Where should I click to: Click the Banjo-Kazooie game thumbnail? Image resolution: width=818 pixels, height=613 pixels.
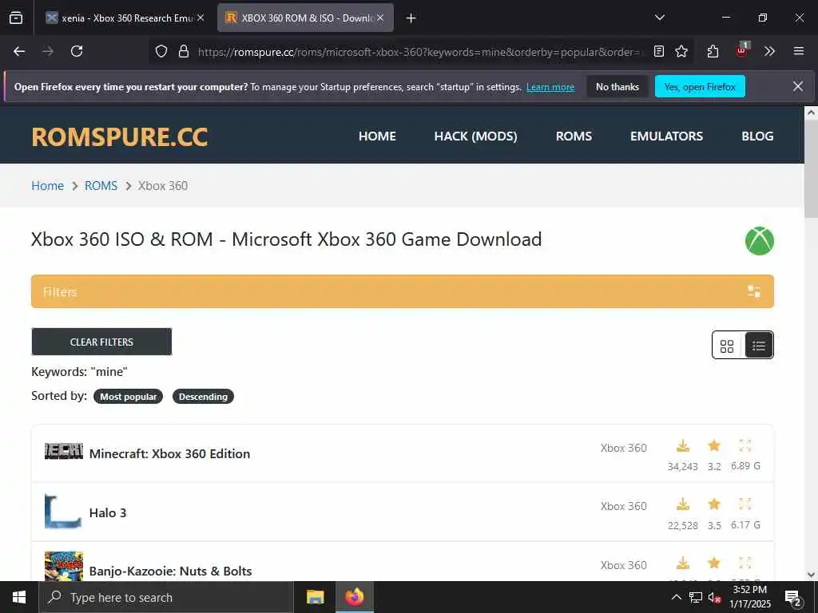64,566
